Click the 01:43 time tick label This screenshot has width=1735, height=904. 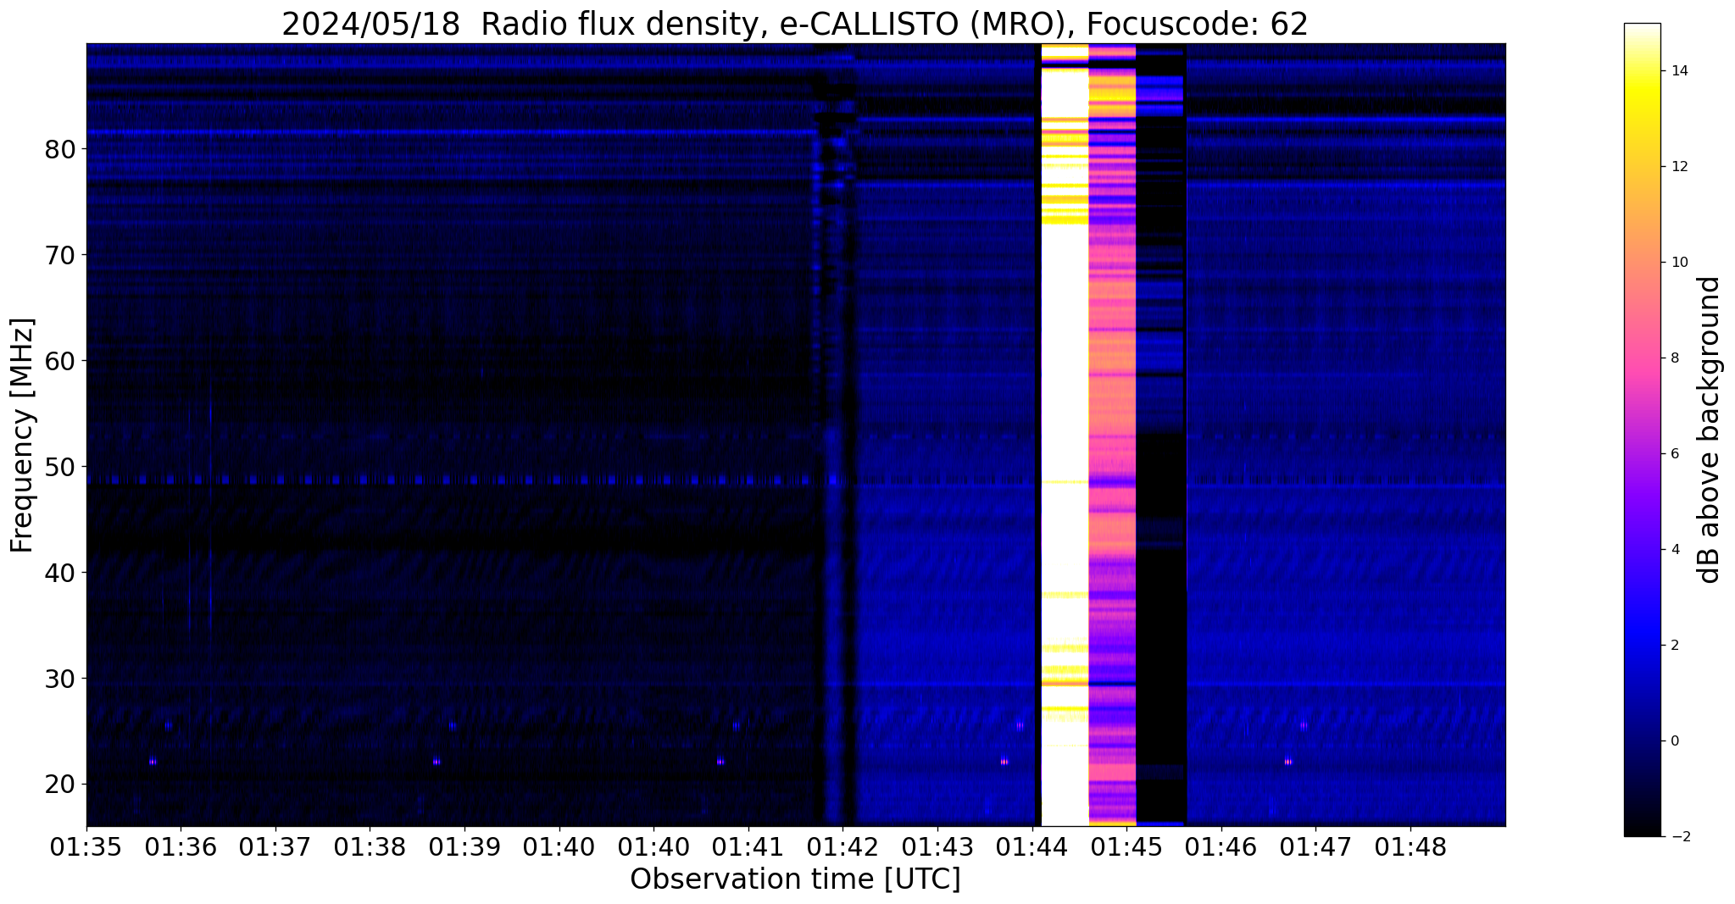click(937, 847)
